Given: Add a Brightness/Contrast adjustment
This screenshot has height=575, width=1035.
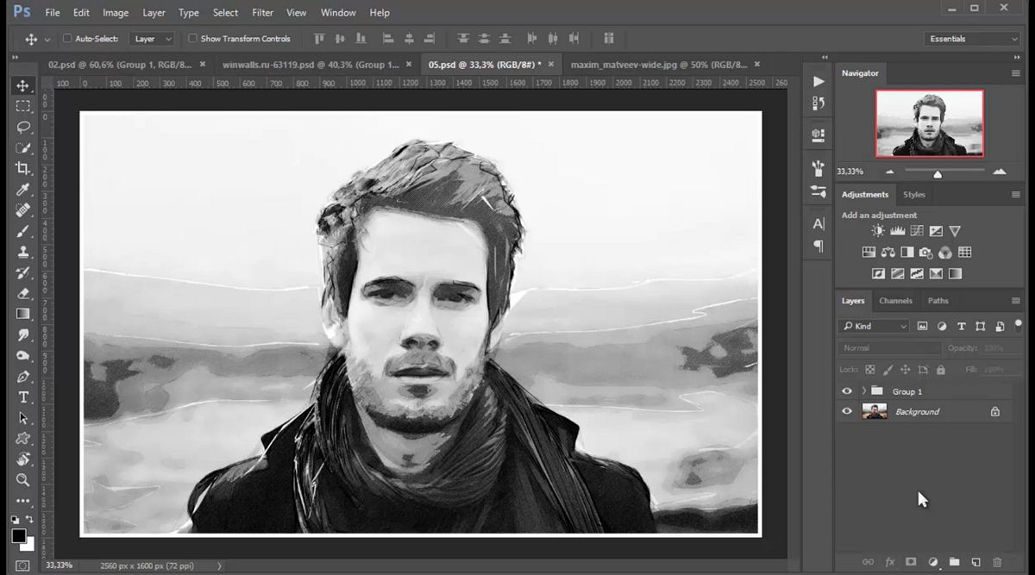Looking at the screenshot, I should point(878,231).
